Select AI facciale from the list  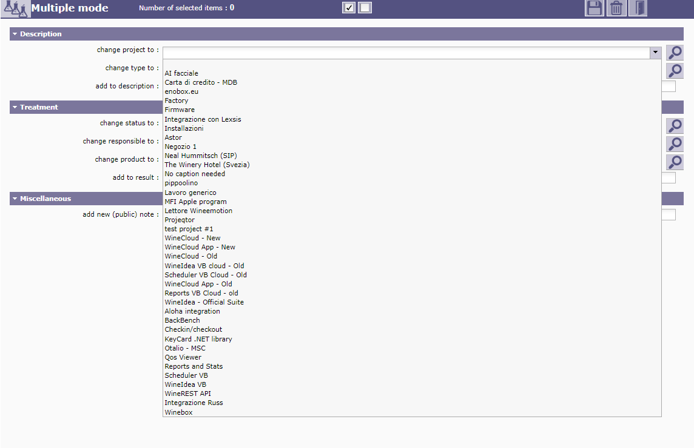[x=412, y=73]
